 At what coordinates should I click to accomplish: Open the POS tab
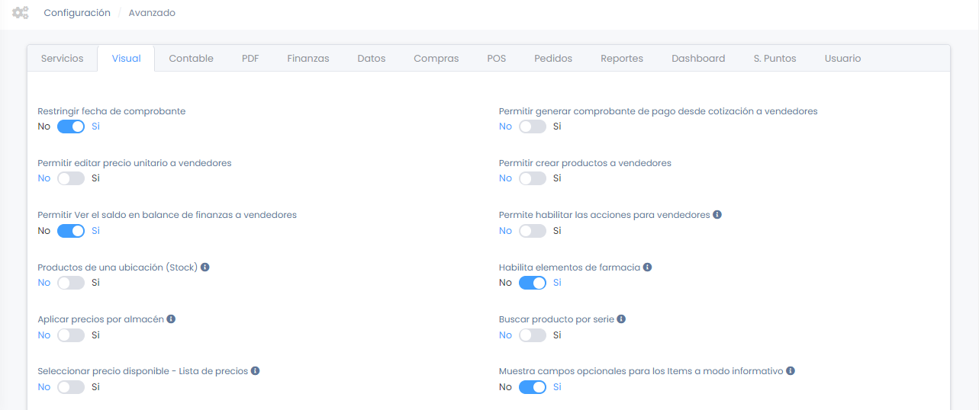(496, 59)
